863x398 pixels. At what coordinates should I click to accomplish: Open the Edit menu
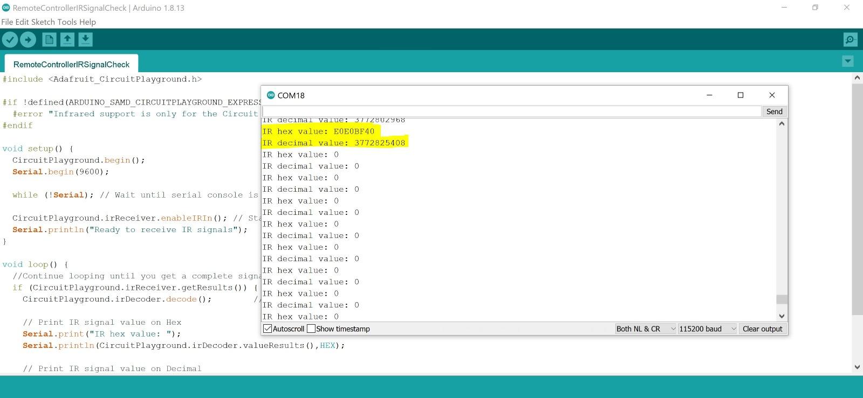click(x=22, y=22)
